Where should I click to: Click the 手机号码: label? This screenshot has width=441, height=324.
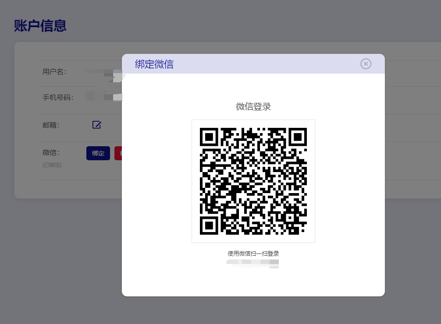pos(58,97)
